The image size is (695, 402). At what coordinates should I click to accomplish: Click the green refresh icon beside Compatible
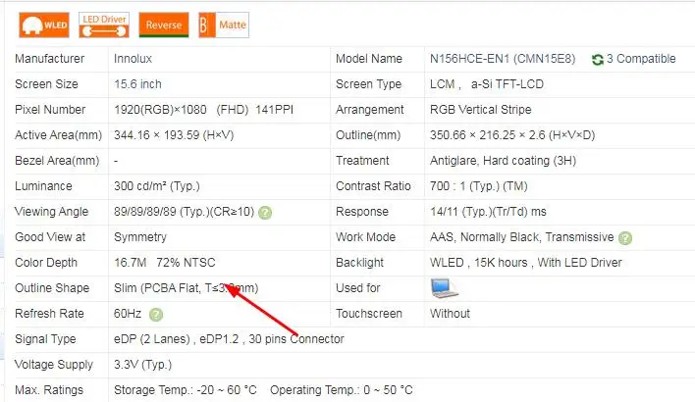pyautogui.click(x=598, y=60)
